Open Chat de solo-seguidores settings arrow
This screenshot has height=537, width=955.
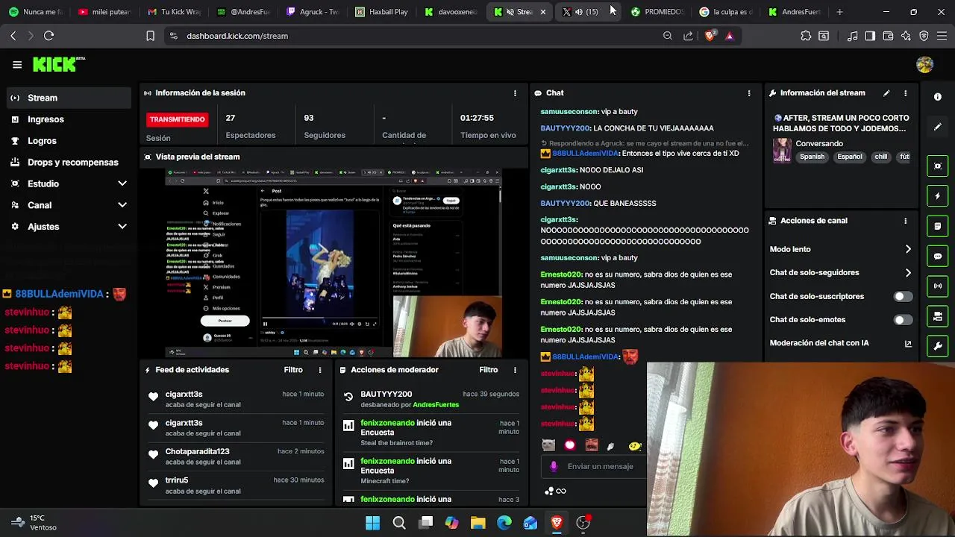point(908,273)
